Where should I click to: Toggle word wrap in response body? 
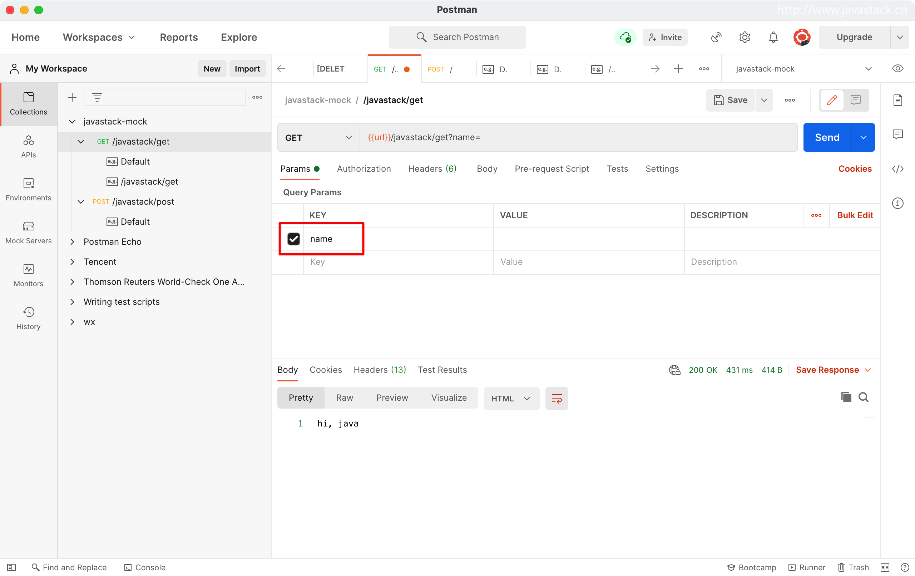pyautogui.click(x=556, y=398)
